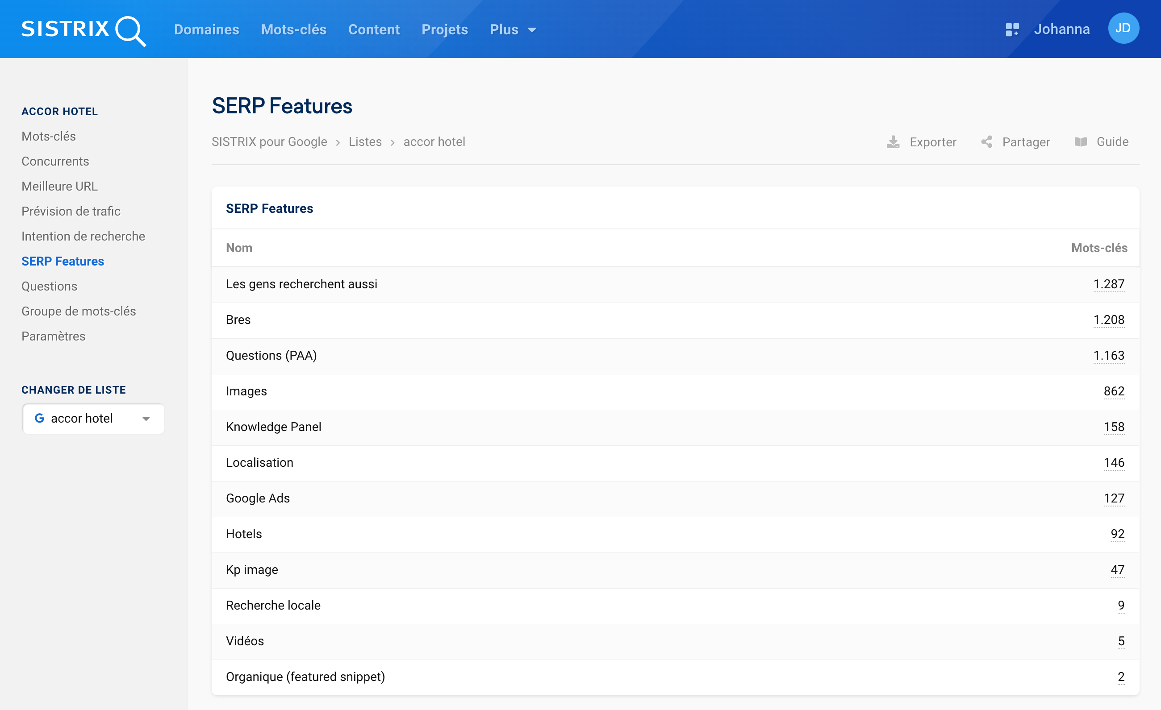Open the JD user avatar
Image resolution: width=1161 pixels, height=710 pixels.
coord(1123,28)
